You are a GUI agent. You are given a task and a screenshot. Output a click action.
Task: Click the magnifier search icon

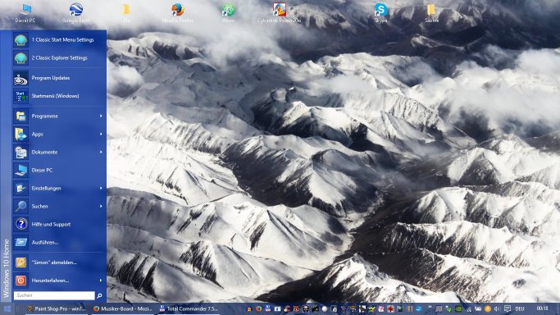100,295
